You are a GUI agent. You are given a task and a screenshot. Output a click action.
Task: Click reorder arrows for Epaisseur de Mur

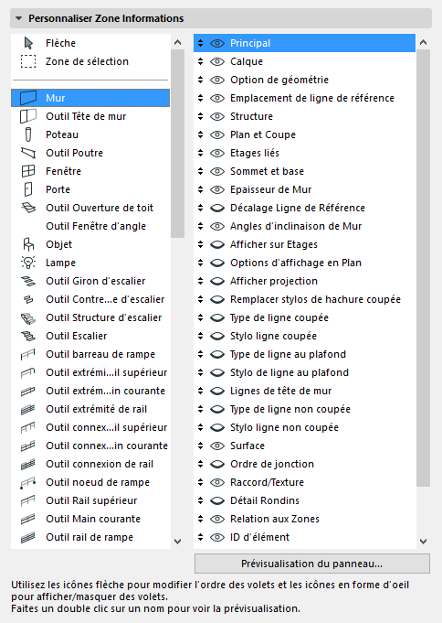[200, 189]
